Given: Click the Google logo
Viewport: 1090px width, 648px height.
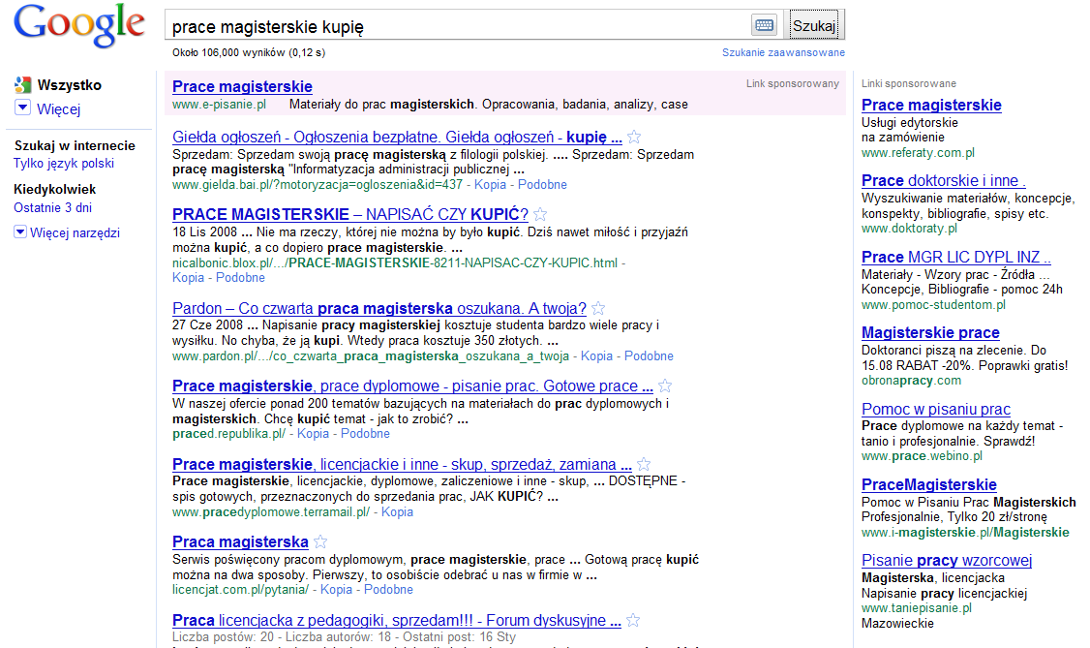Looking at the screenshot, I should tap(79, 26).
